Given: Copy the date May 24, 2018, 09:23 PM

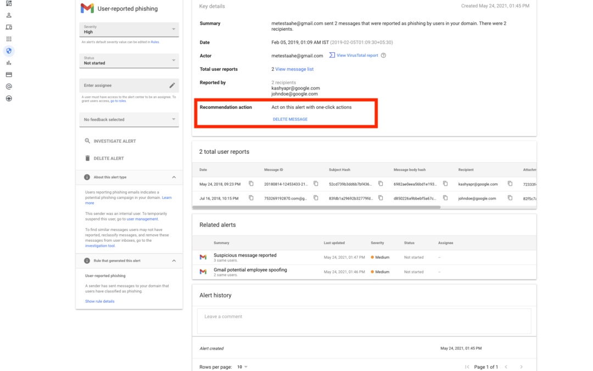Looking at the screenshot, I should pos(251,184).
